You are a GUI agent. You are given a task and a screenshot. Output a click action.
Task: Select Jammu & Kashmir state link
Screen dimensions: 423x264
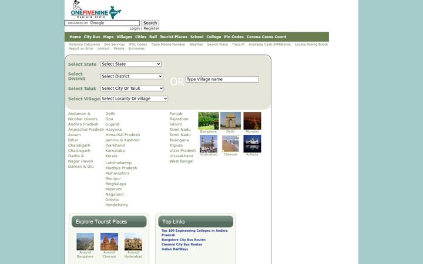(122, 140)
